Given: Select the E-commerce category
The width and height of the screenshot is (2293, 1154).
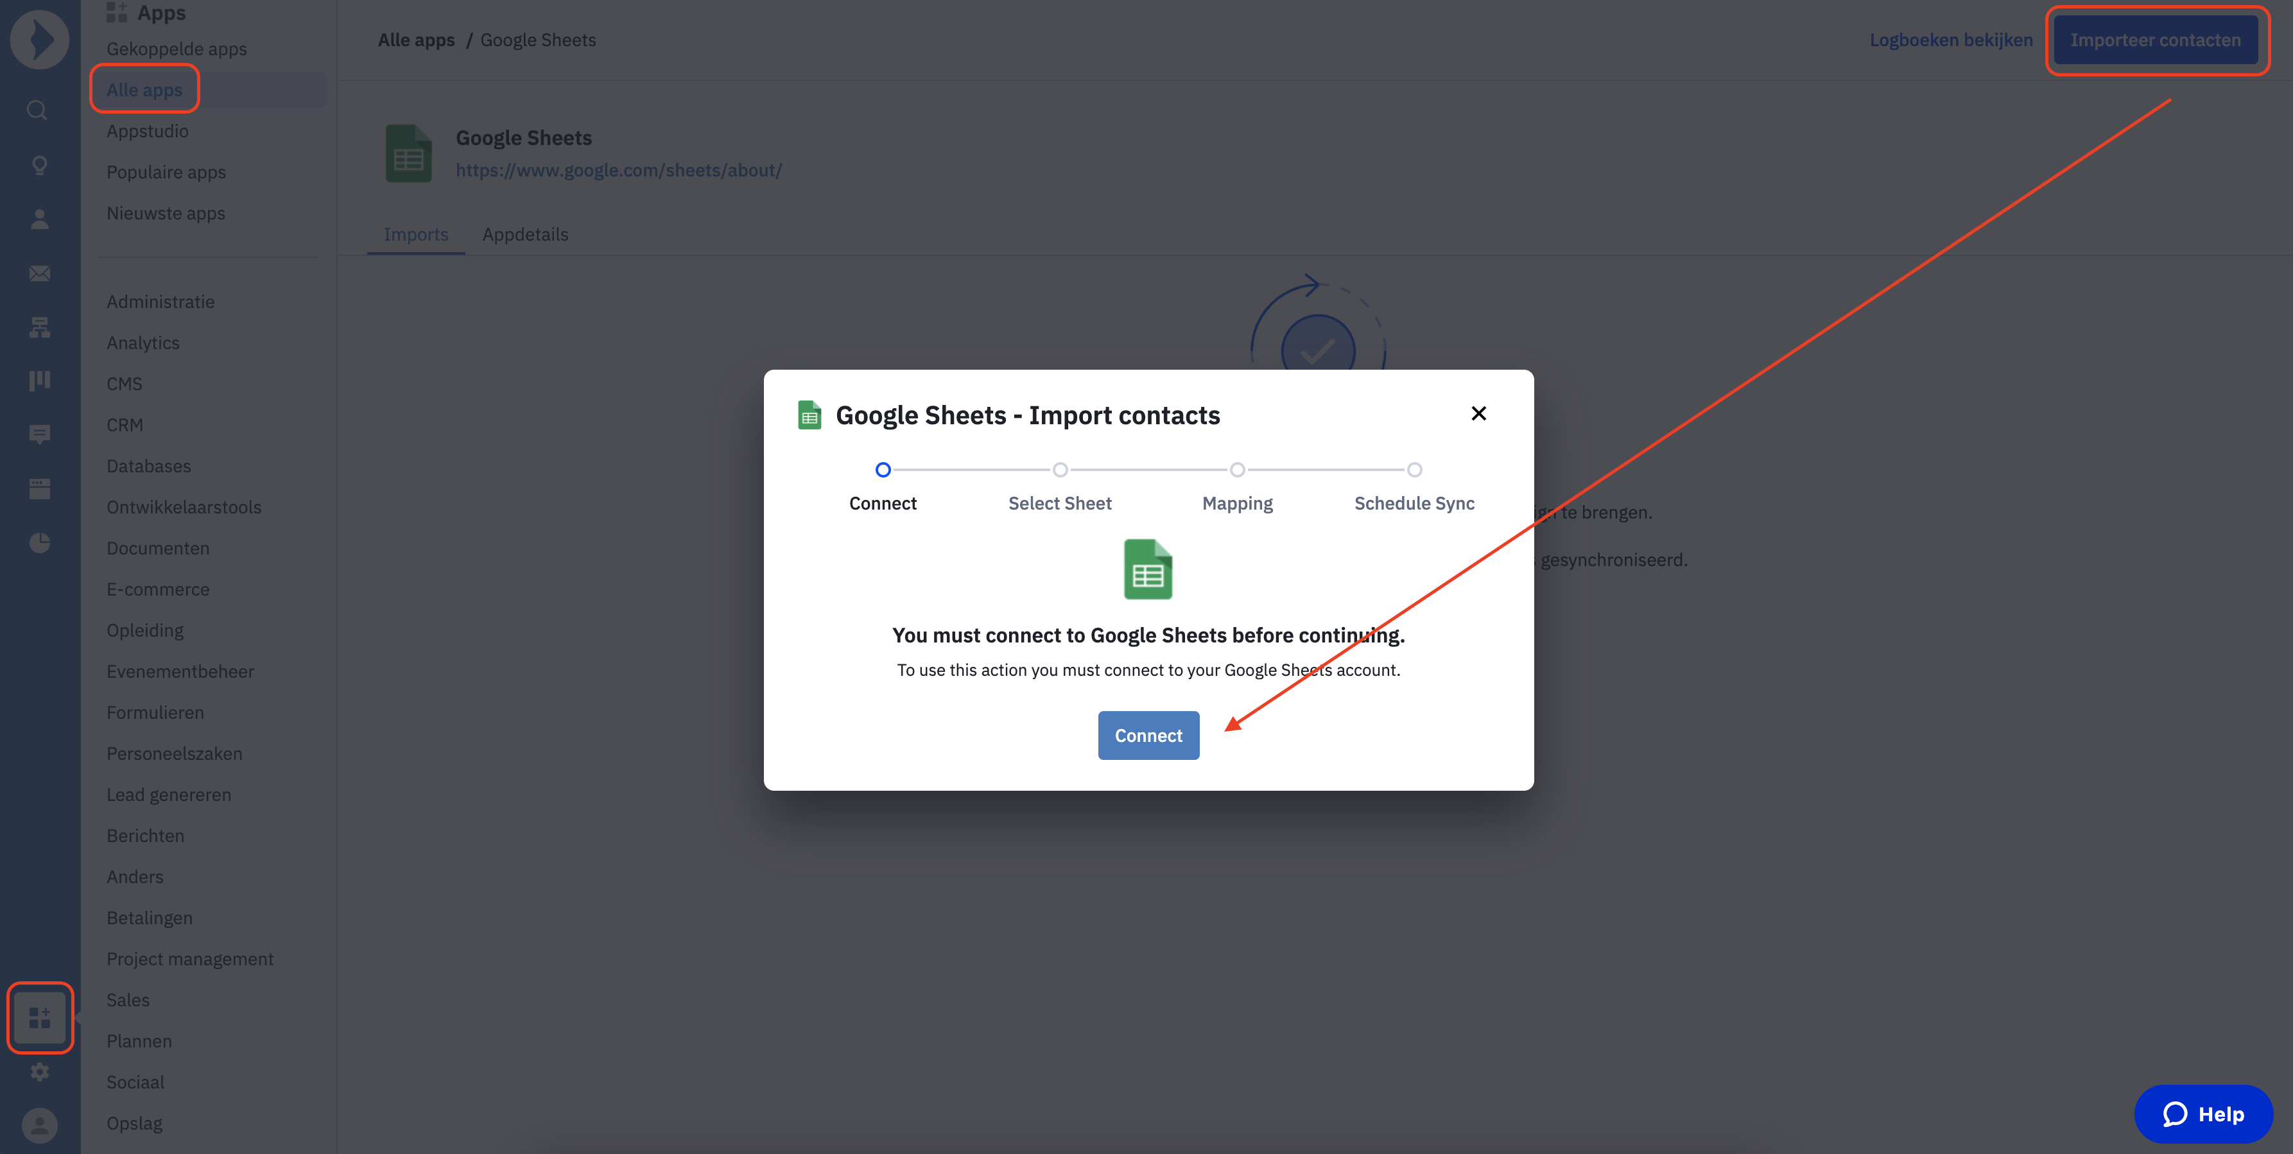Looking at the screenshot, I should [157, 589].
